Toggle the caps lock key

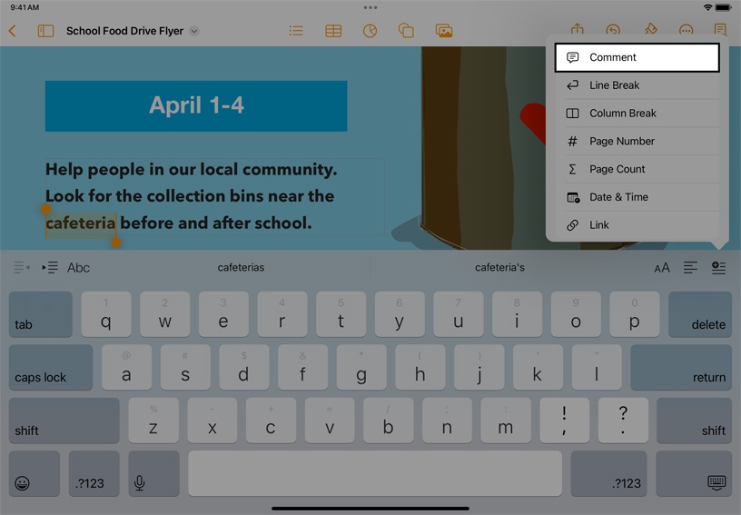click(x=51, y=367)
